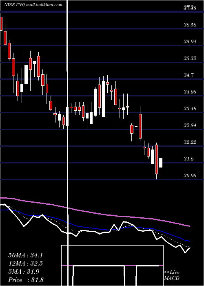Click the 34.08 price axis label
Screen dimensions: 204x286
click(190, 92)
